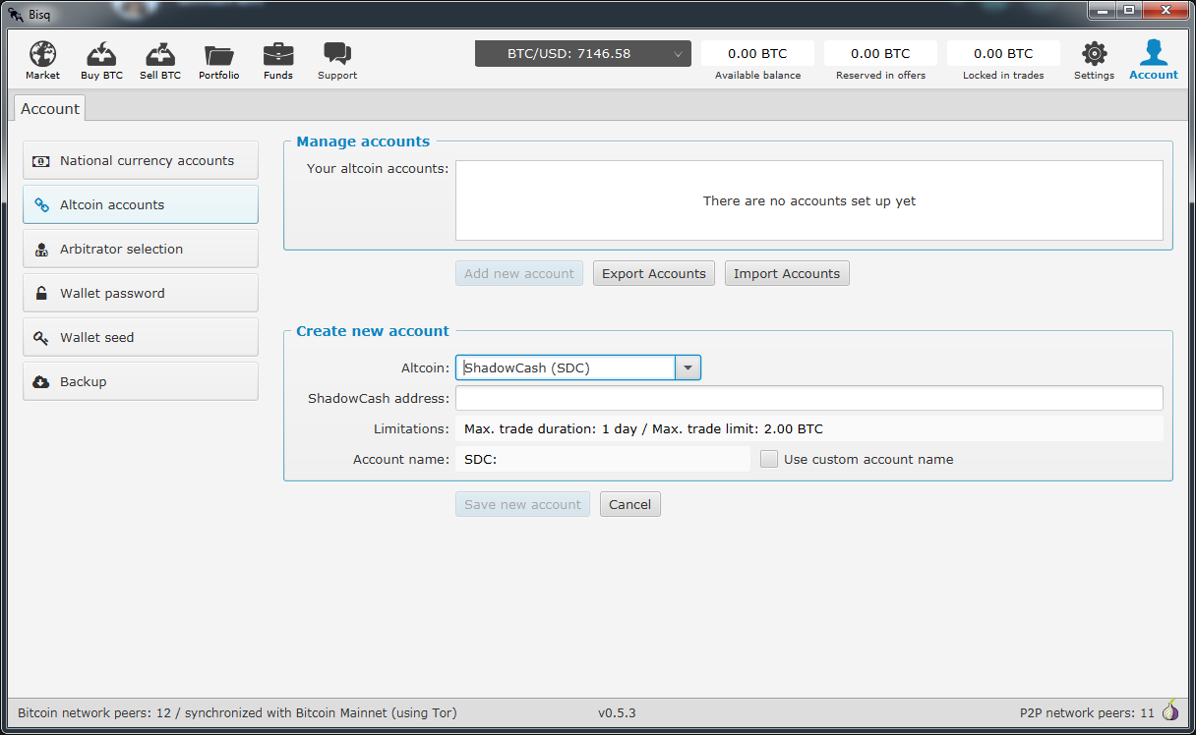Click Import Accounts button

coord(787,273)
